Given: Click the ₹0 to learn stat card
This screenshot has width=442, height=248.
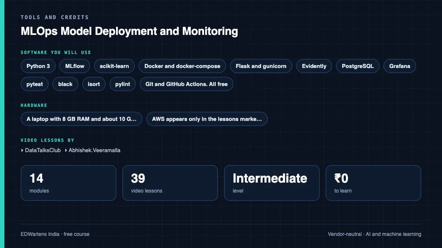Looking at the screenshot, I should [x=373, y=183].
